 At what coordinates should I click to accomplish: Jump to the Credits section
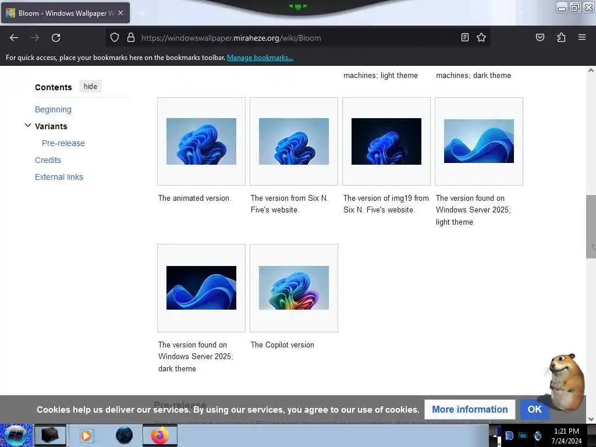point(48,160)
